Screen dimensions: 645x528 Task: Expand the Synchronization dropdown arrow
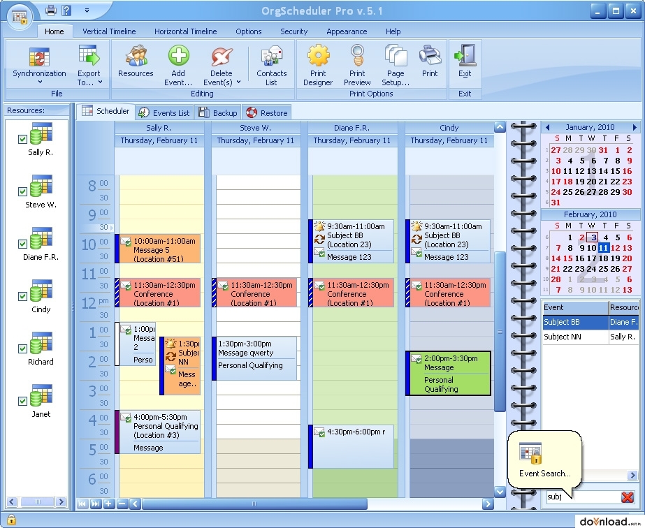40,82
